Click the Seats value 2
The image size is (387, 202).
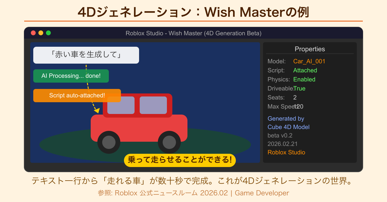295,97
